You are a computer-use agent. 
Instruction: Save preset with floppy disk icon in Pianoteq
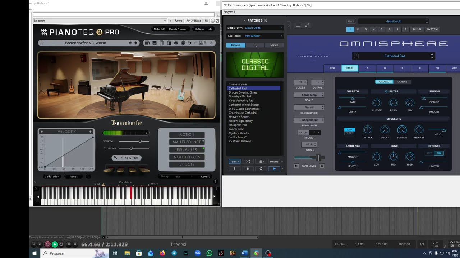[155, 43]
